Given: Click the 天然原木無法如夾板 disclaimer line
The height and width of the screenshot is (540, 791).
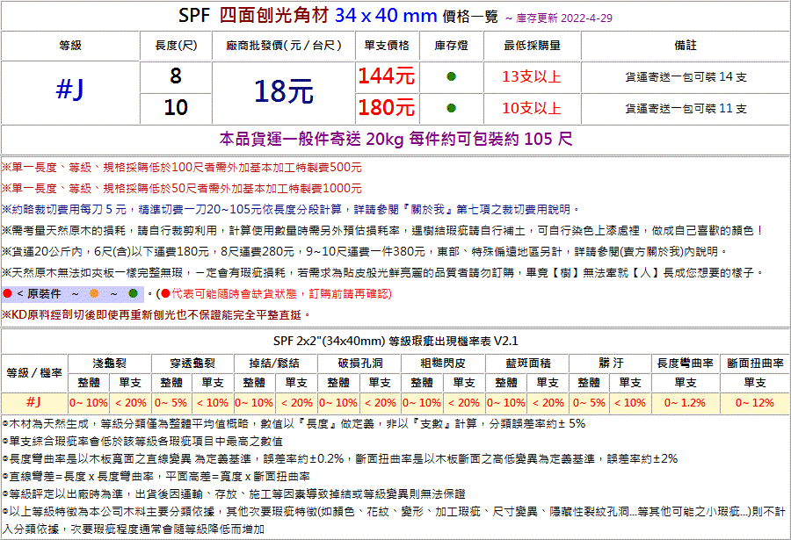Looking at the screenshot, I should point(383,272).
